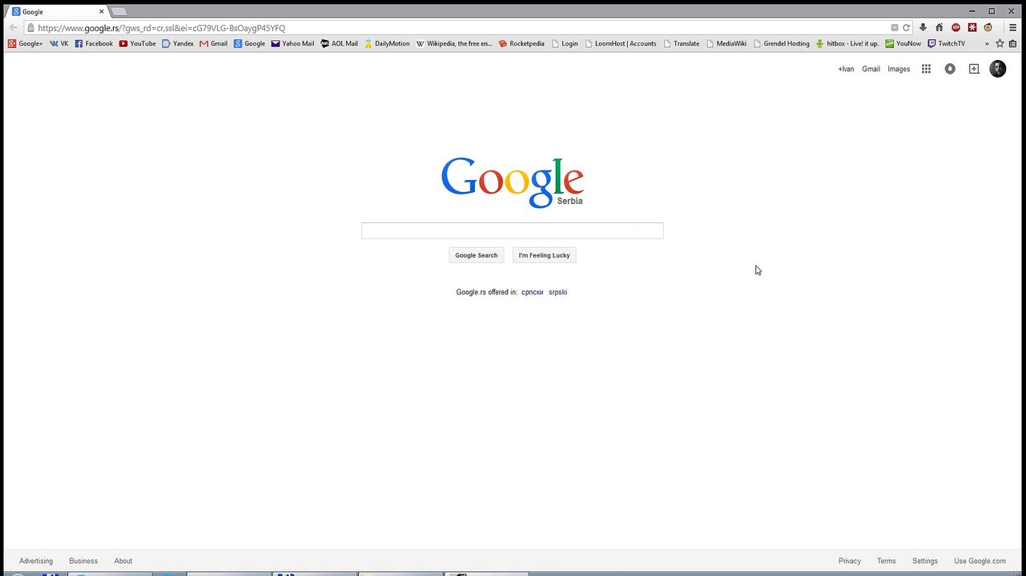Click the I'm Feeling Lucky button

click(545, 255)
